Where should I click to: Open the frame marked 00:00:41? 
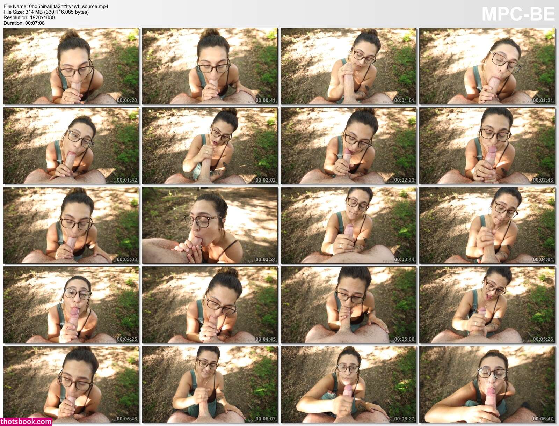(210, 66)
